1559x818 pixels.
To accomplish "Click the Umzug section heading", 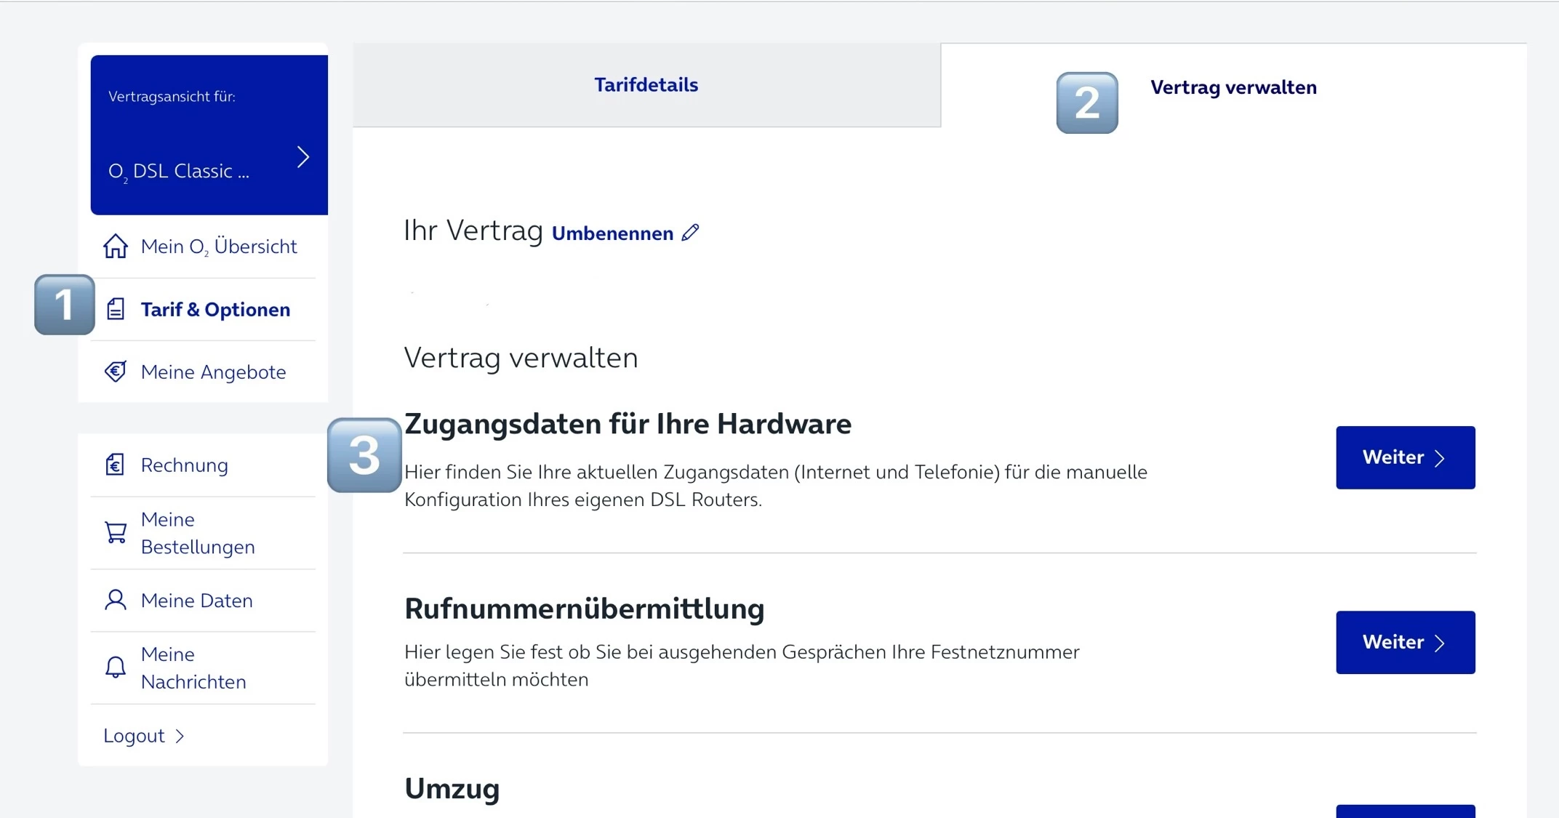I will [452, 789].
